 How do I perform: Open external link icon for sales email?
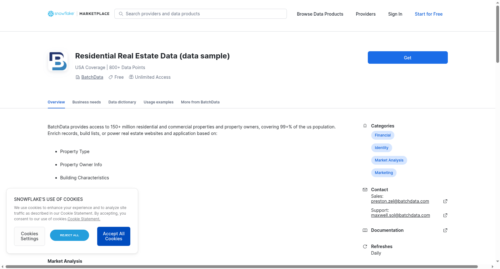tap(445, 201)
